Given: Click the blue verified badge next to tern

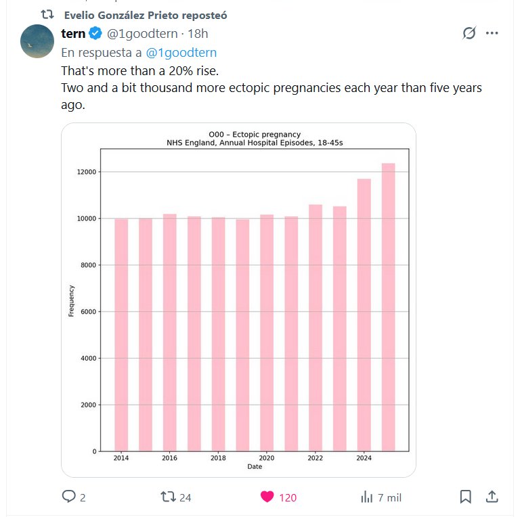Looking at the screenshot, I should click(x=96, y=34).
